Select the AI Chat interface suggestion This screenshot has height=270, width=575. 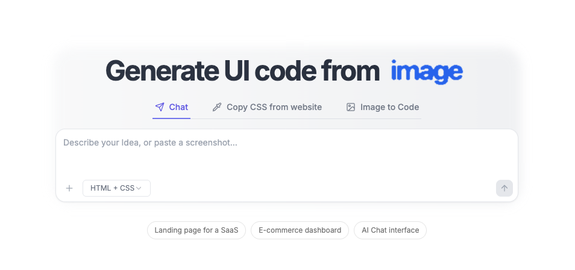390,230
